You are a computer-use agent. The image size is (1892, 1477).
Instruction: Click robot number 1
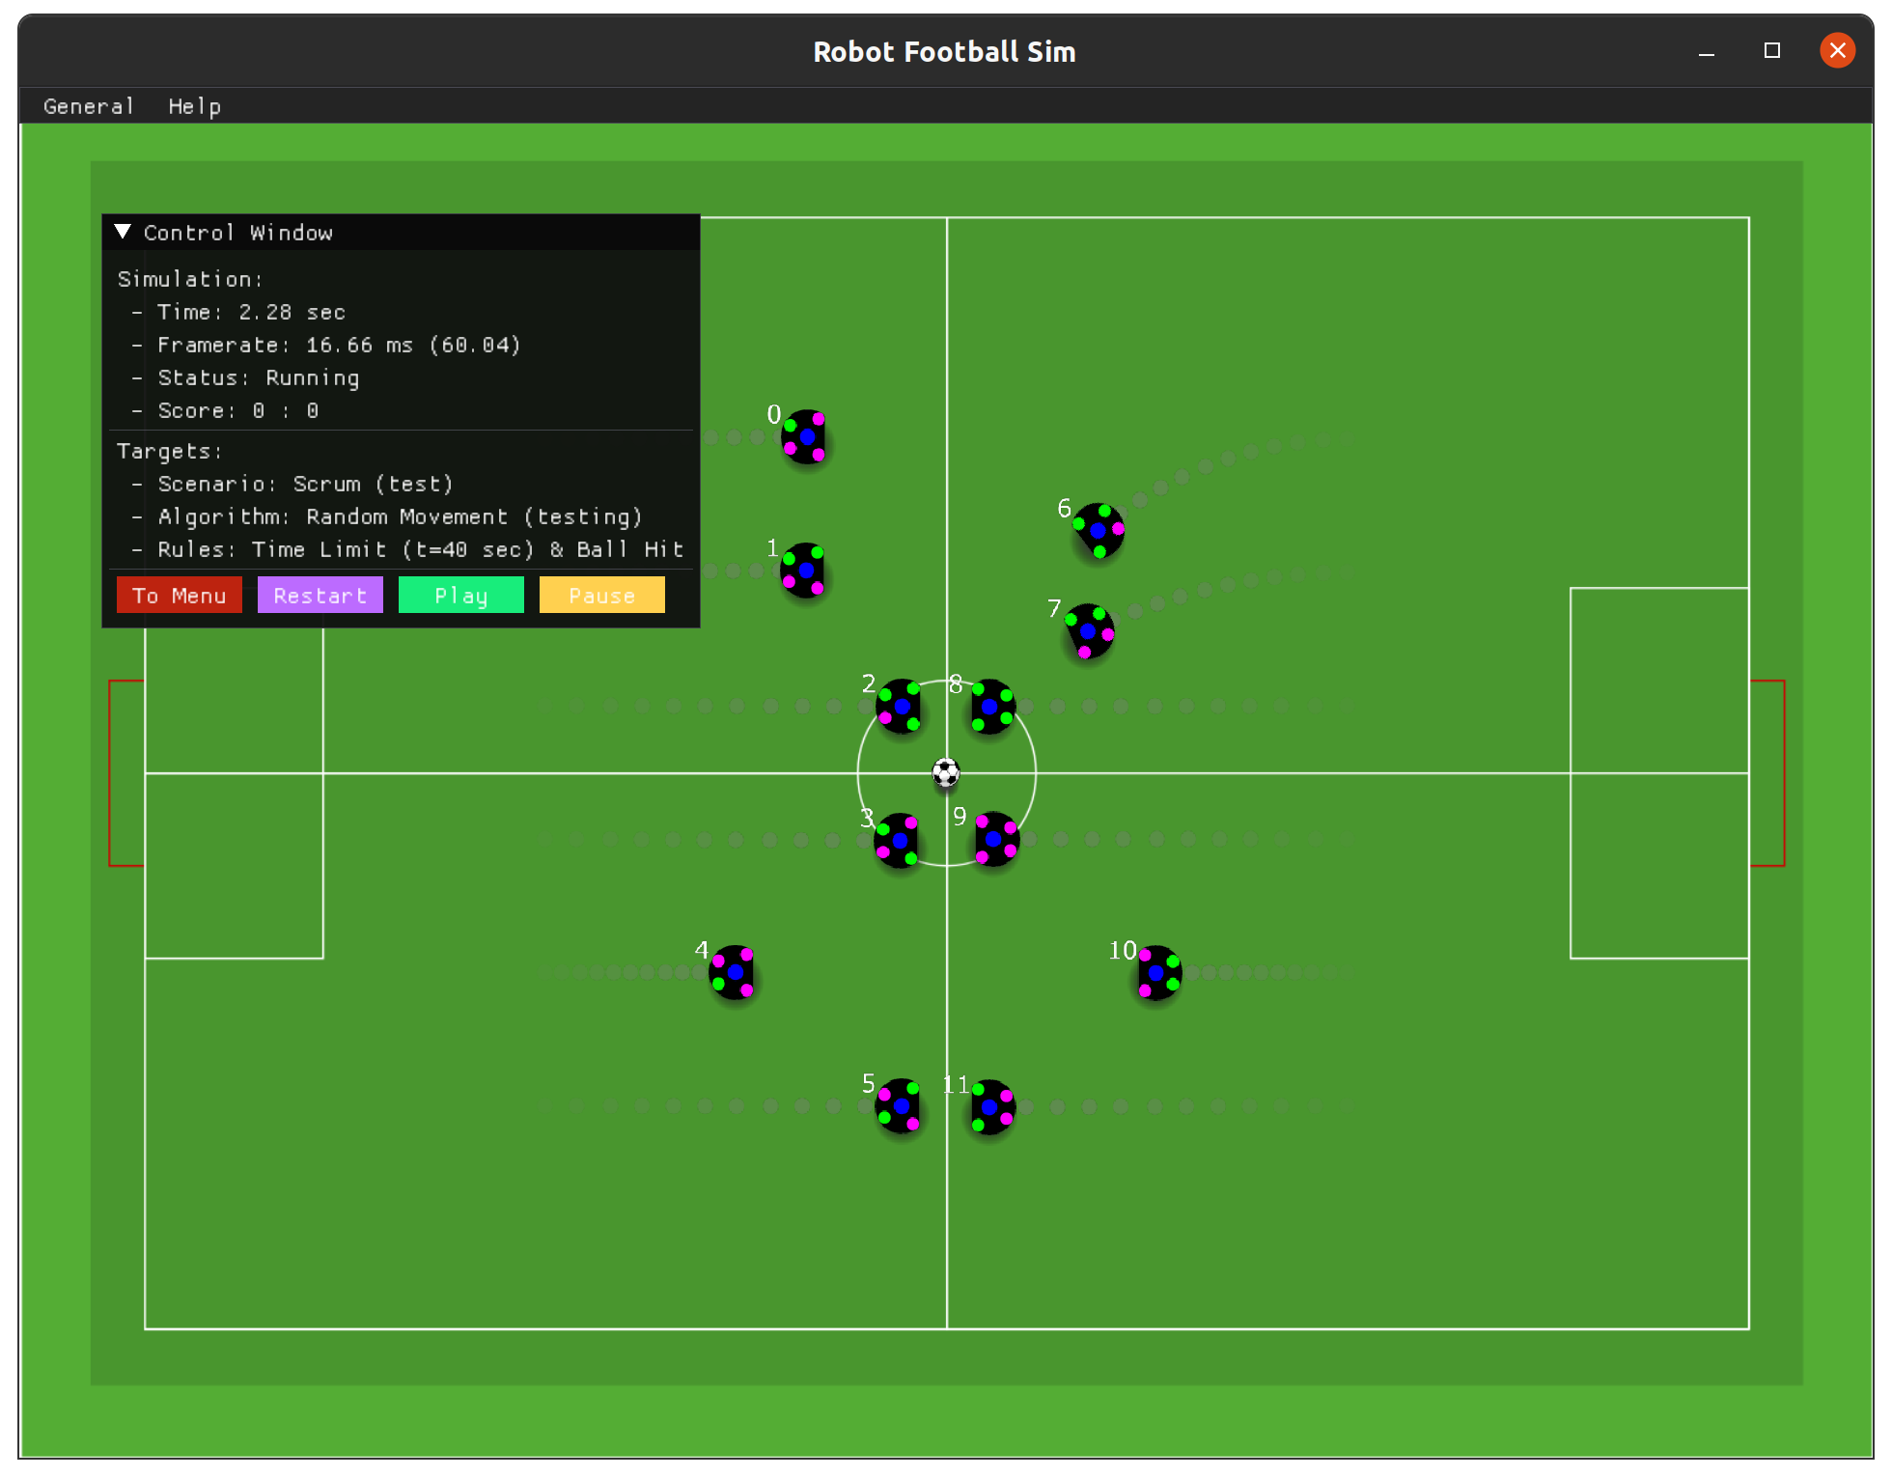click(x=804, y=570)
